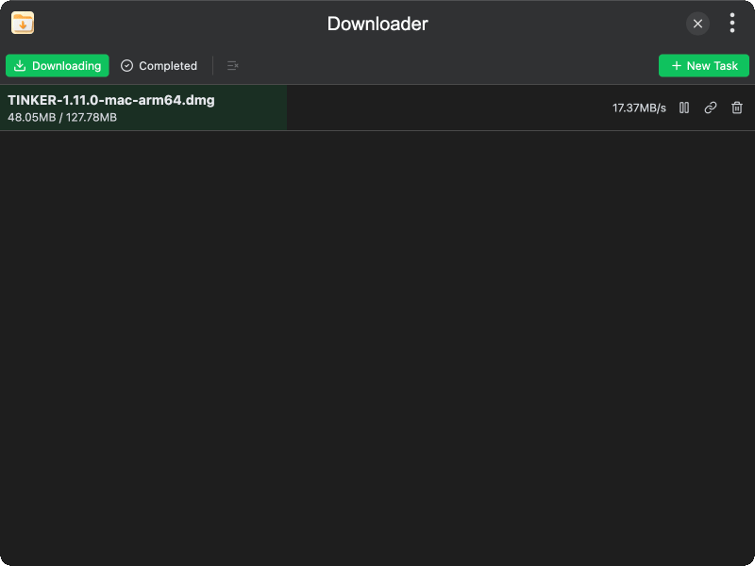The image size is (755, 566).
Task: Open the three-dot more options menu
Action: (x=732, y=23)
